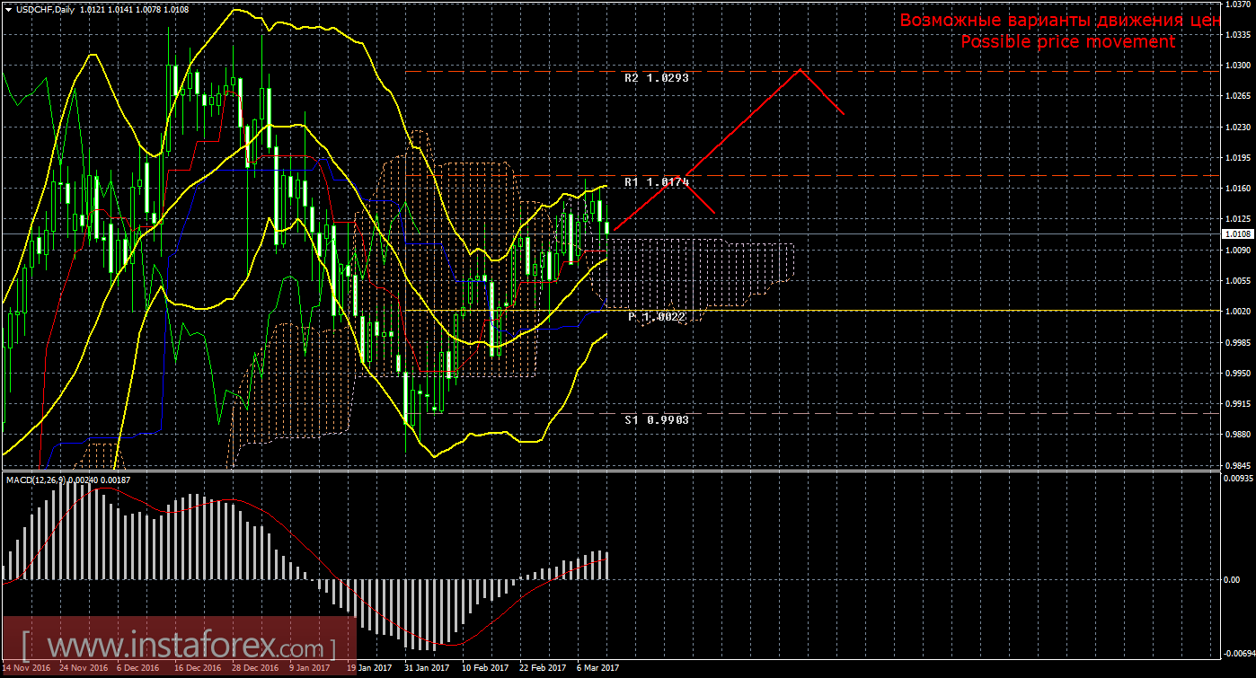Click the 'Possible price movement' red text
Viewport: 1256px width, 678px height.
(x=1067, y=41)
